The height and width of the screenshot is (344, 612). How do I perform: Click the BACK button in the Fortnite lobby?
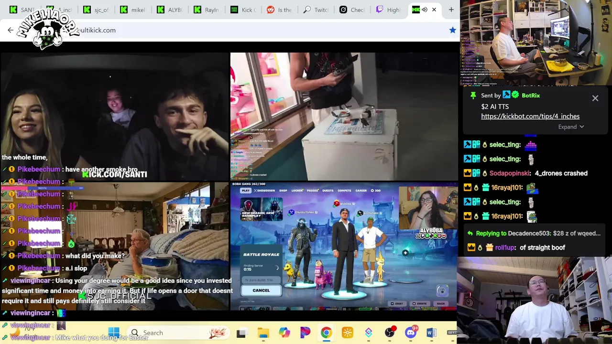coord(440,303)
